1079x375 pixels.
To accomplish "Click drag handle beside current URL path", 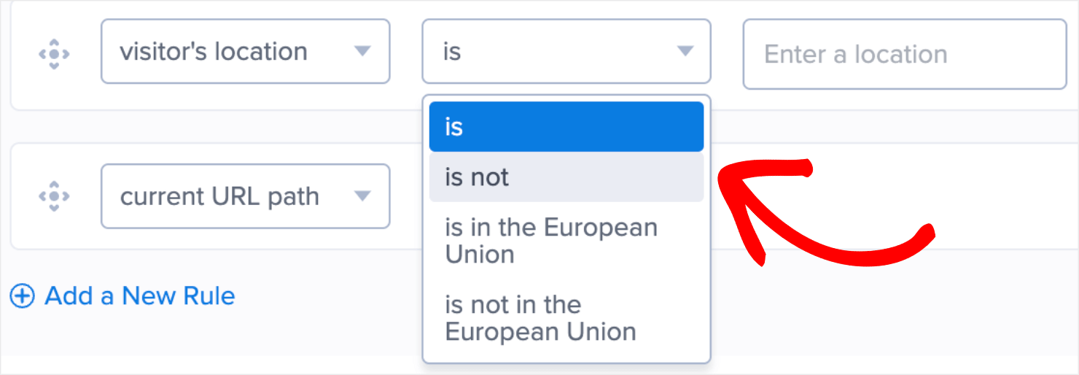I will point(54,196).
